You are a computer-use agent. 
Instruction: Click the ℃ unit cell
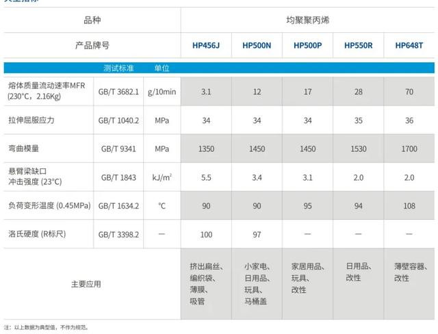162,206
